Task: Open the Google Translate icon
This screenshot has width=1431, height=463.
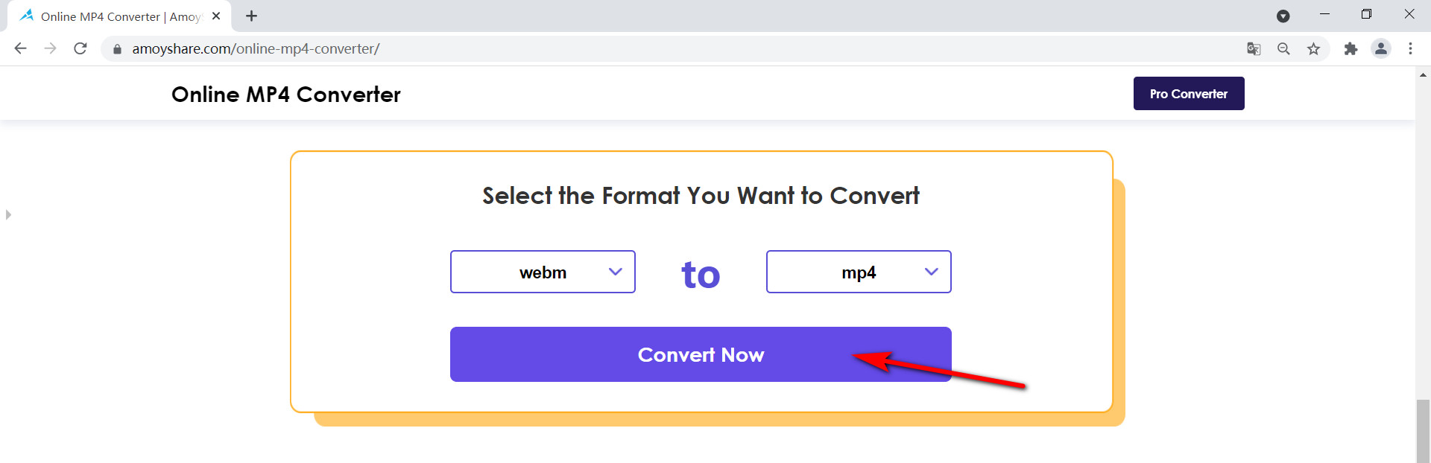Action: (1254, 48)
